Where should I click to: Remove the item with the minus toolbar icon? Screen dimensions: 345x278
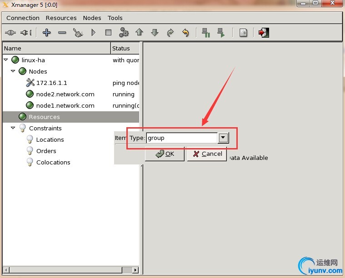62,33
